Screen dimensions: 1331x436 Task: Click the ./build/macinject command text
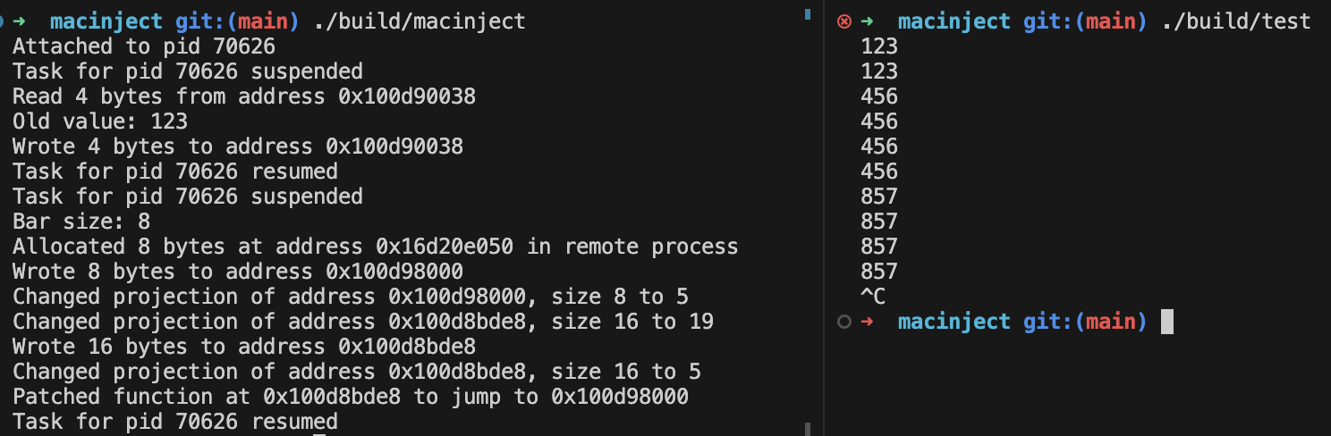420,21
